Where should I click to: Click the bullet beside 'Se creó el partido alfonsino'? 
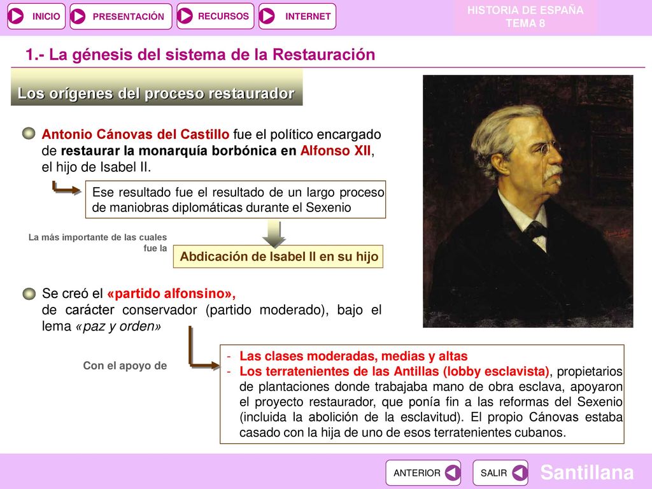[29, 294]
